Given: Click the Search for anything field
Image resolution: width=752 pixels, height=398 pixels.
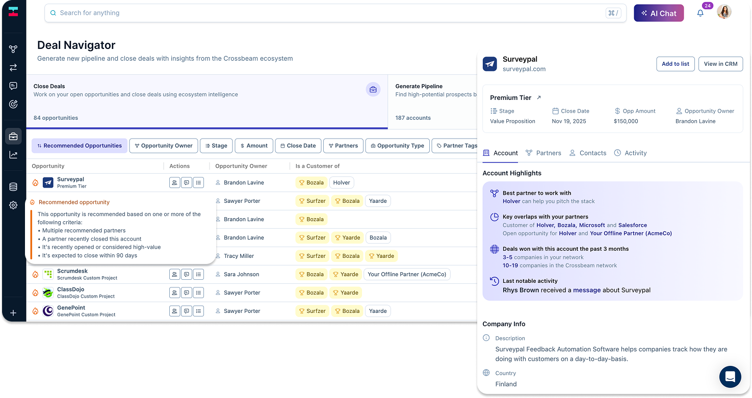Looking at the screenshot, I should point(335,13).
